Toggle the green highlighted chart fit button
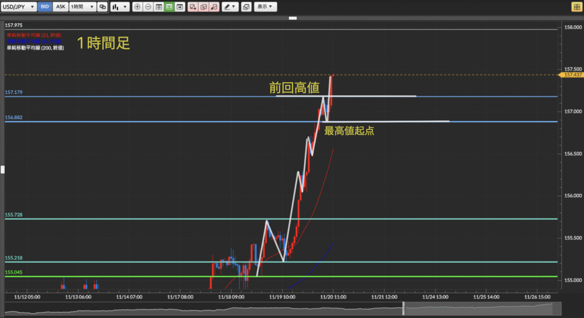The width and height of the screenshot is (584, 318). [169, 7]
